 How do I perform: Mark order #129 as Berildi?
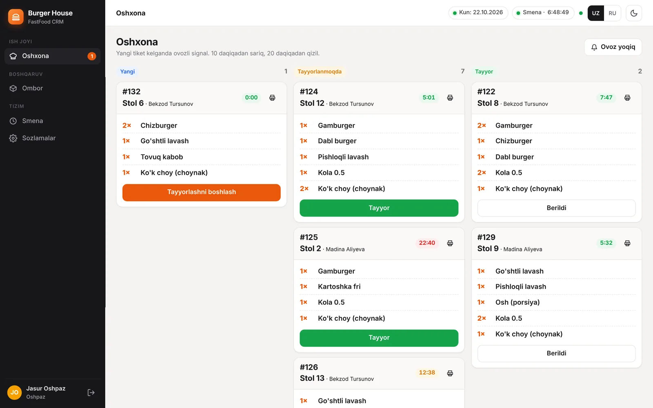[557, 354]
